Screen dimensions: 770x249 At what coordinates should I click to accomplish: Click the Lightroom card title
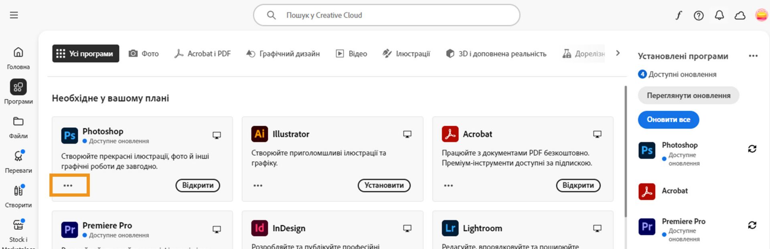482,228
